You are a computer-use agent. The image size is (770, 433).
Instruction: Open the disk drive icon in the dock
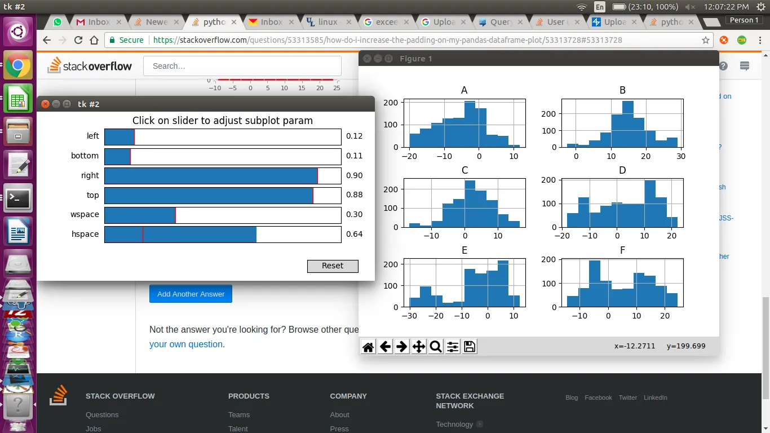[x=18, y=264]
